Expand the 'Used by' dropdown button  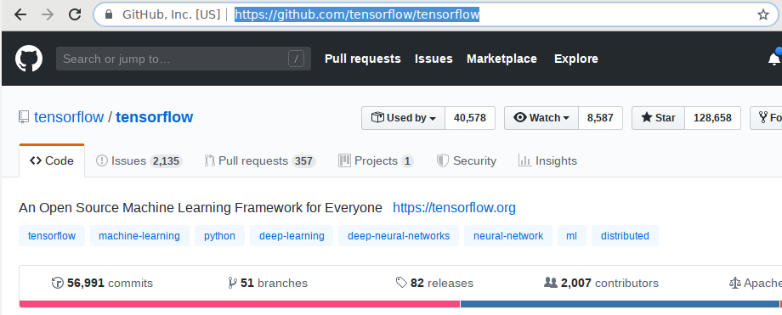pyautogui.click(x=404, y=118)
